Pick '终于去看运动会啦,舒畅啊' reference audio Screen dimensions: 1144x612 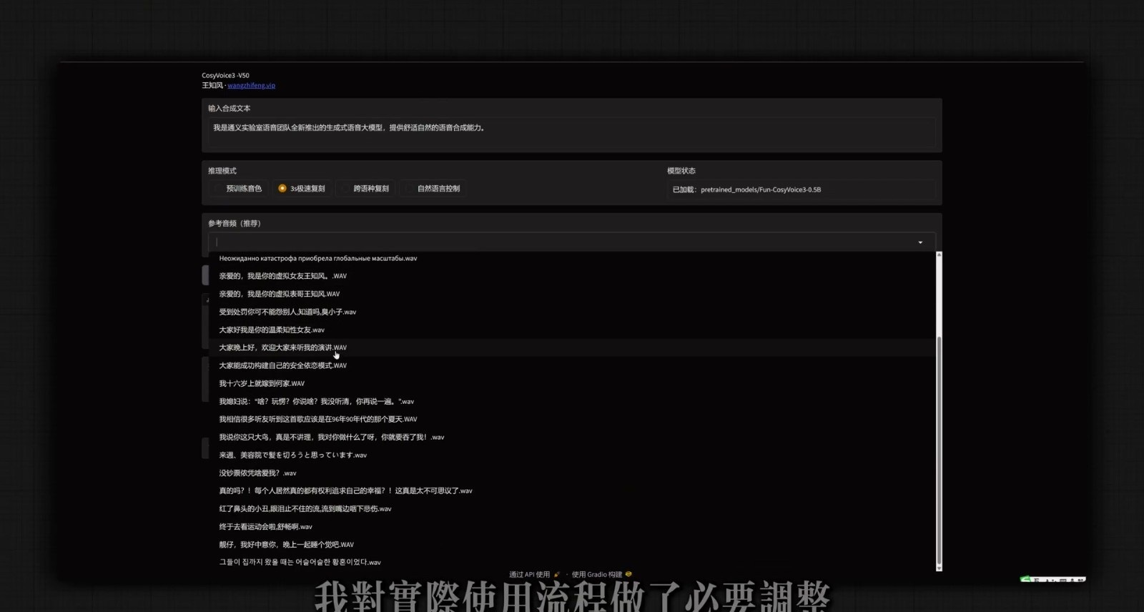point(572,526)
